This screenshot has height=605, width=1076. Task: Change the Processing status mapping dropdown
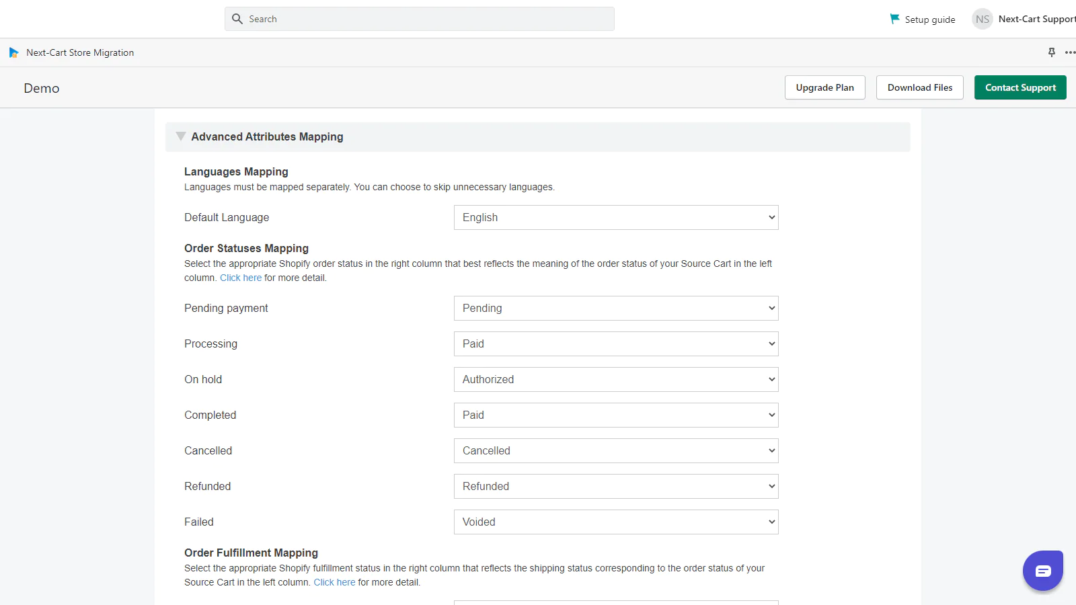(x=615, y=344)
